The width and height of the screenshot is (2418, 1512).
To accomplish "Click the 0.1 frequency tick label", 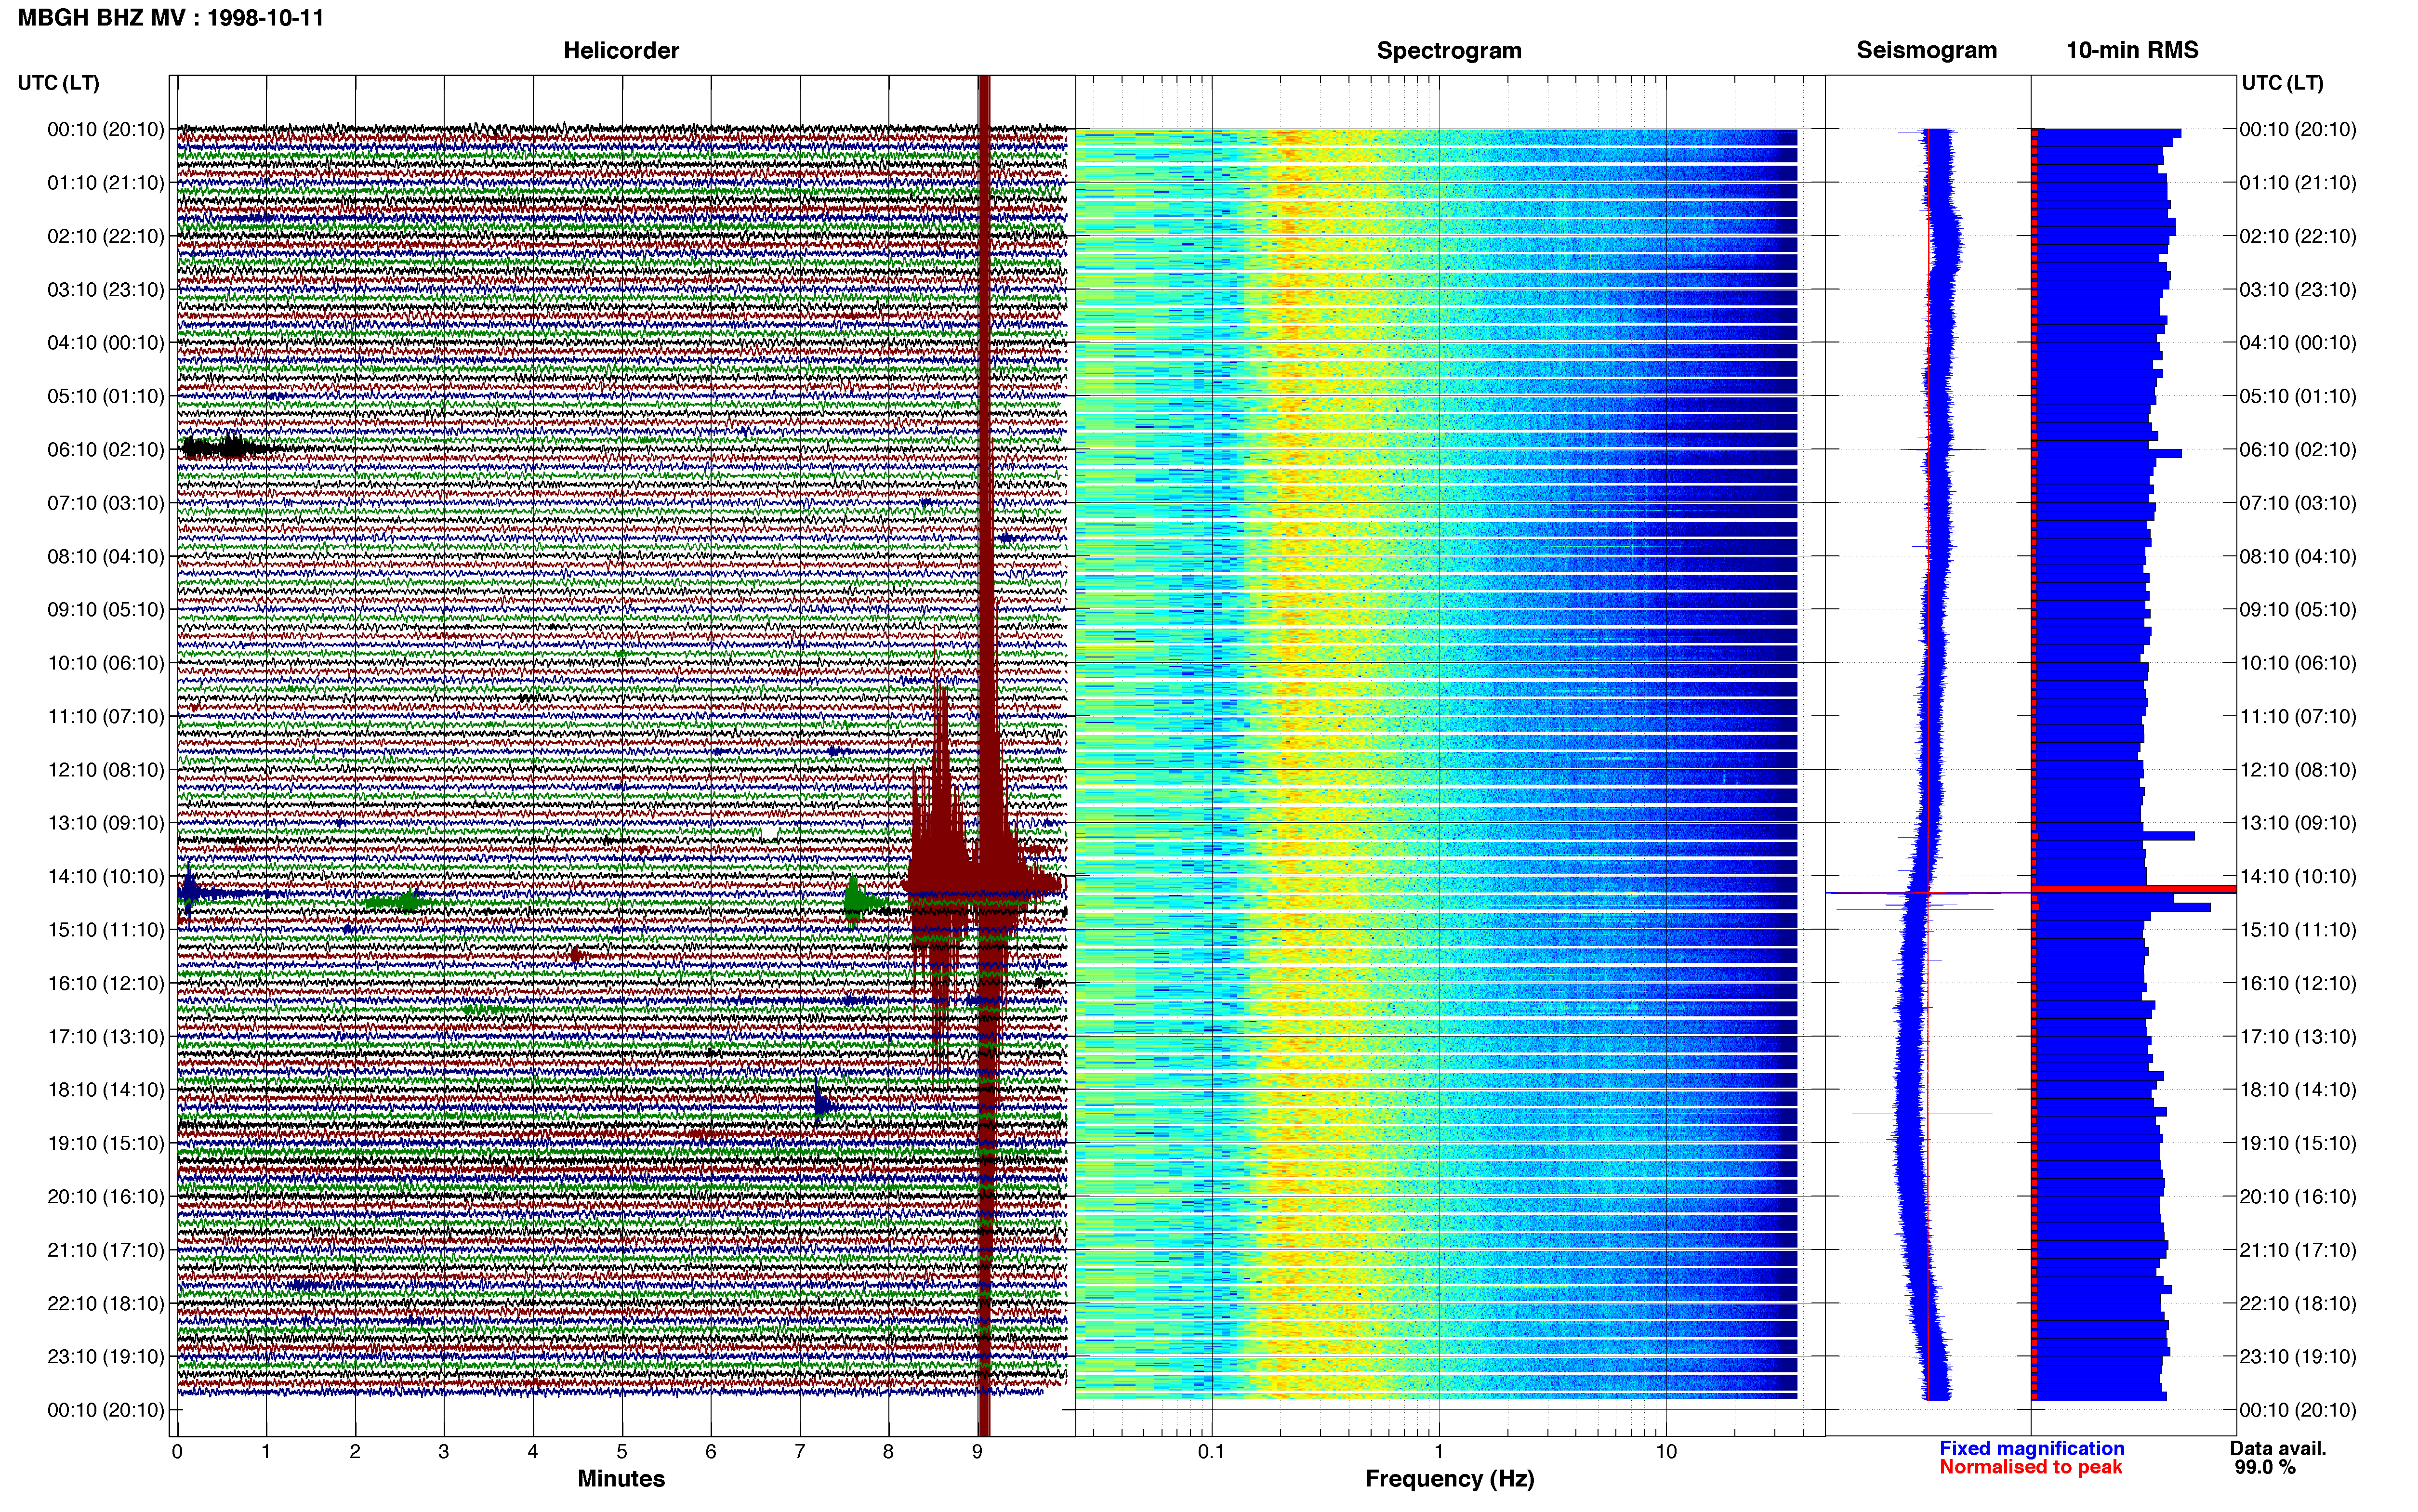I will tap(1211, 1451).
